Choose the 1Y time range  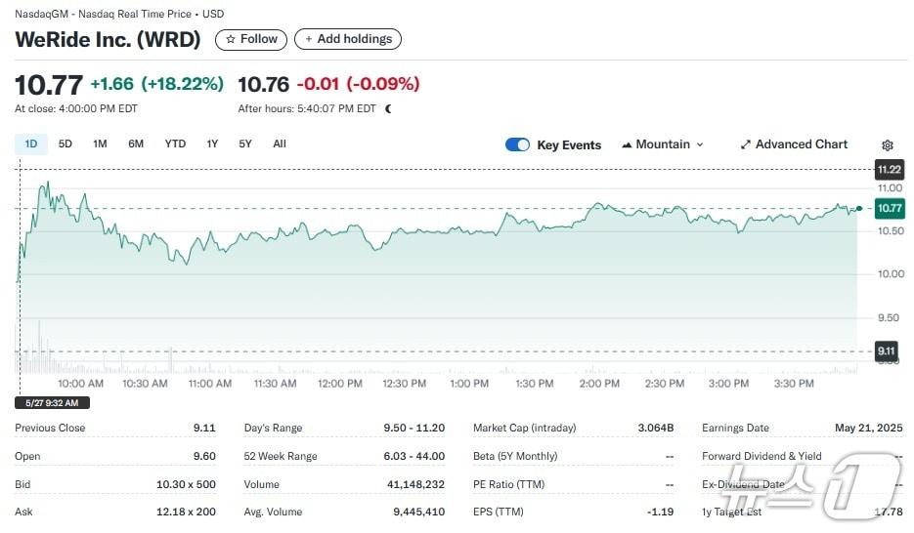tap(212, 144)
